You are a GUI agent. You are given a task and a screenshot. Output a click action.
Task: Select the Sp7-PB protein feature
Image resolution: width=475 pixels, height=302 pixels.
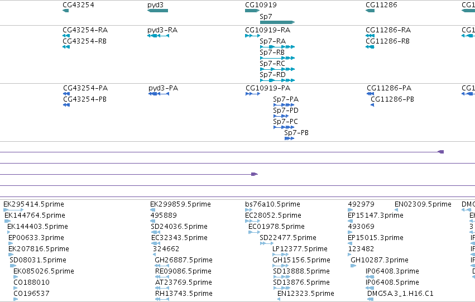point(289,139)
